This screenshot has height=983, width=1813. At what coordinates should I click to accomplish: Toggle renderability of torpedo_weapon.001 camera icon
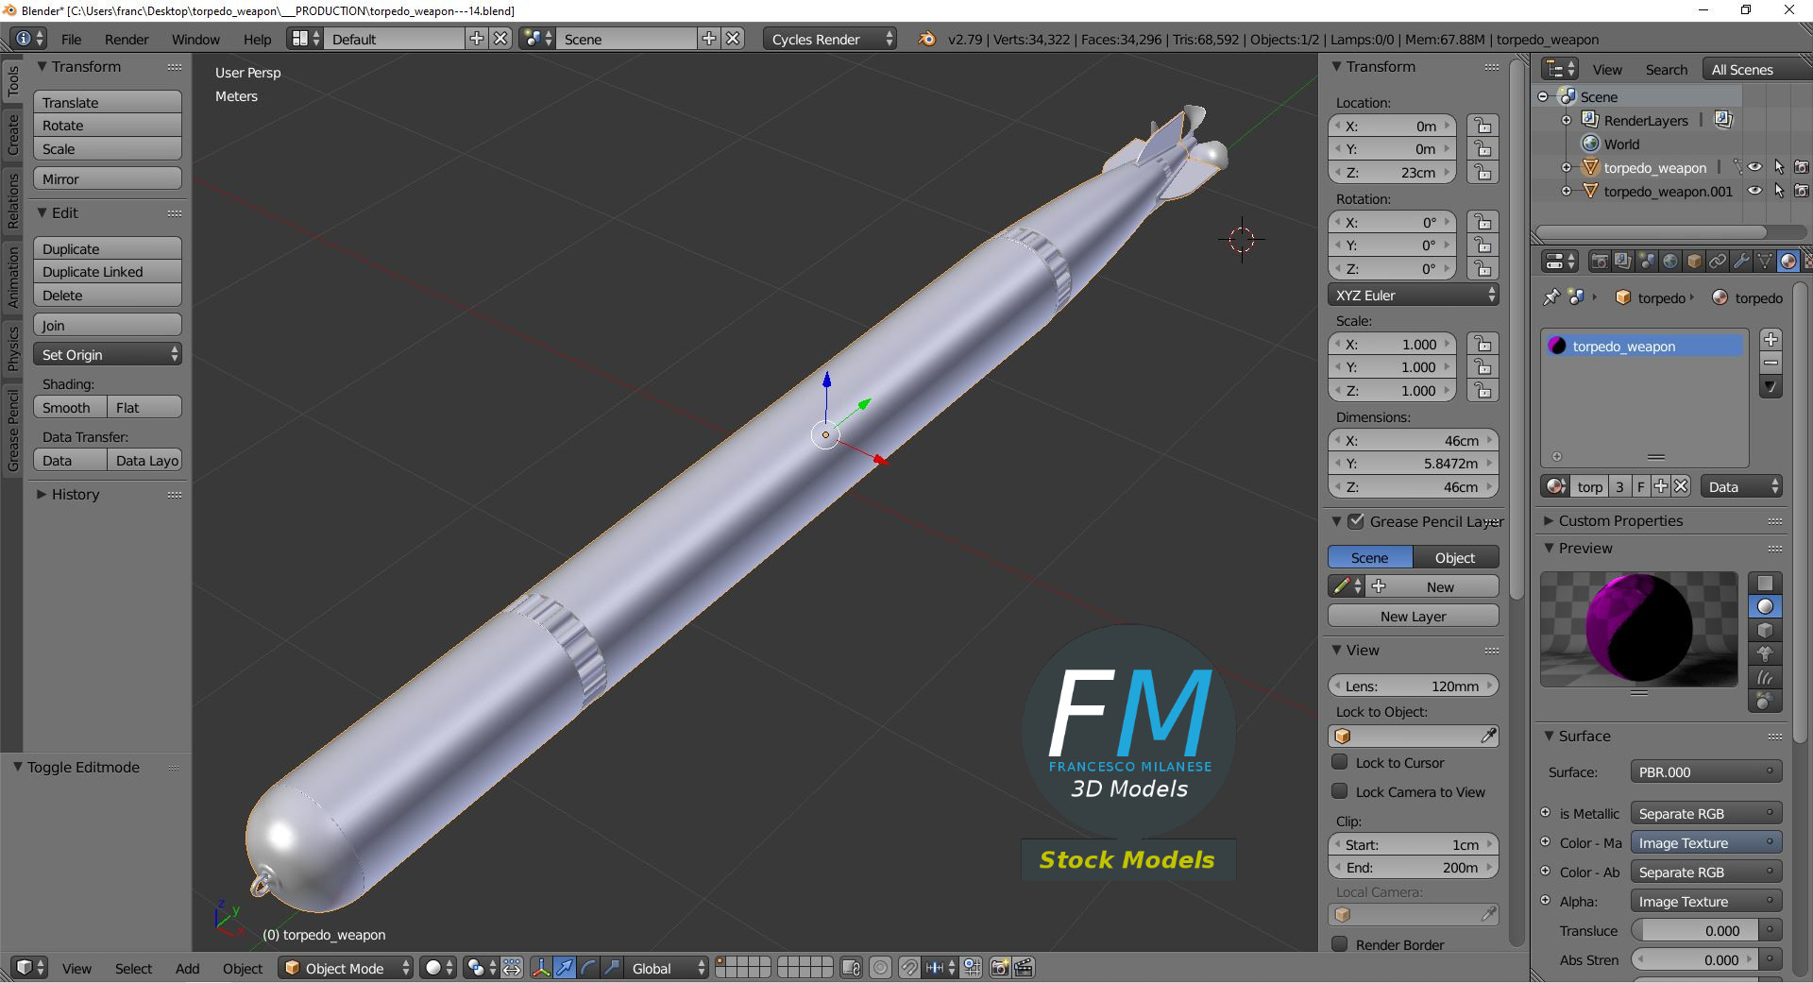(1802, 191)
